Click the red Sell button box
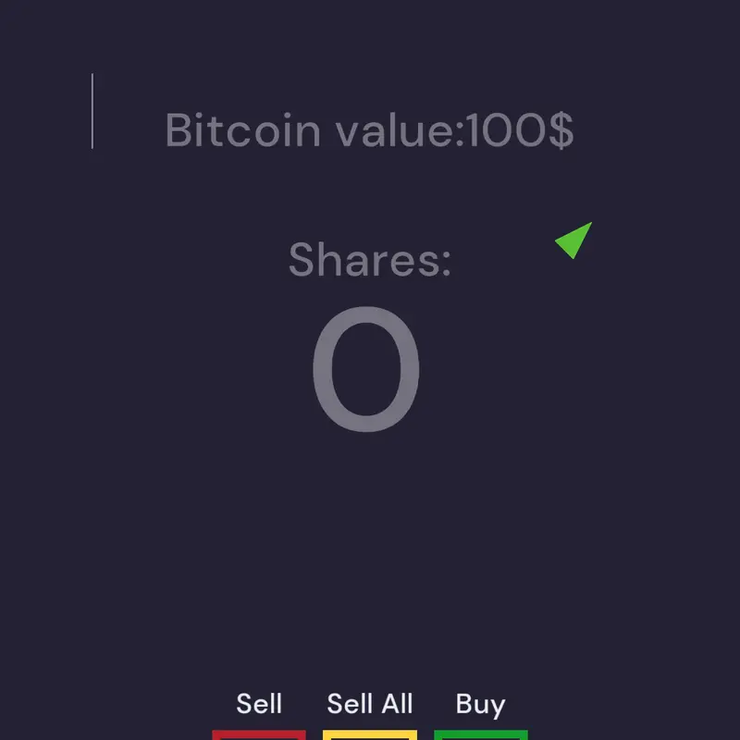The width and height of the screenshot is (740, 740). (259, 734)
